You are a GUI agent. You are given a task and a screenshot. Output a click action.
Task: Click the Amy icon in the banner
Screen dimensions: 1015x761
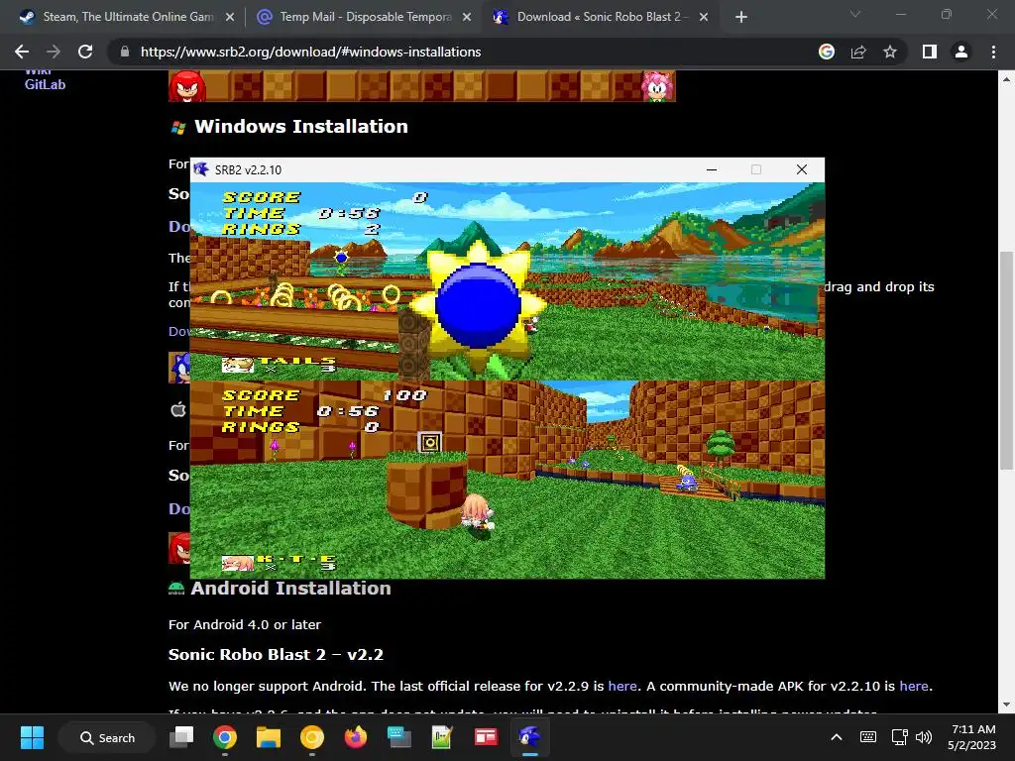click(658, 87)
